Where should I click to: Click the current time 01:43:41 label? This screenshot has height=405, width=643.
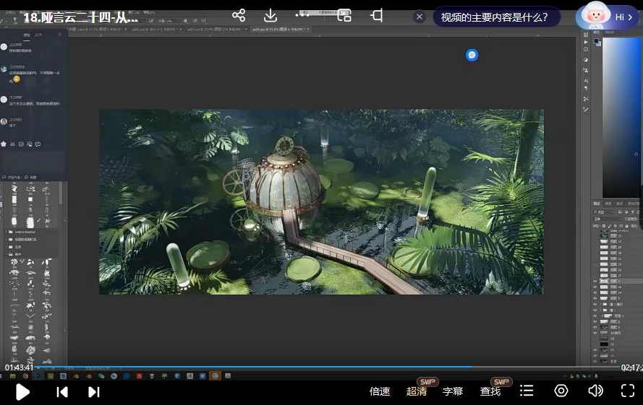click(x=19, y=367)
